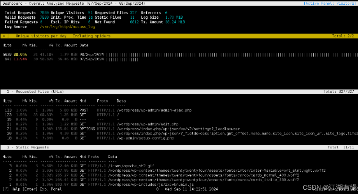
Task: Click the 36.46 MiB Tx. Amount value
Action: [x=67, y=59]
